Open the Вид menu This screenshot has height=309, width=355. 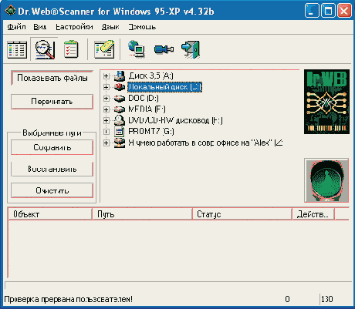click(x=40, y=27)
